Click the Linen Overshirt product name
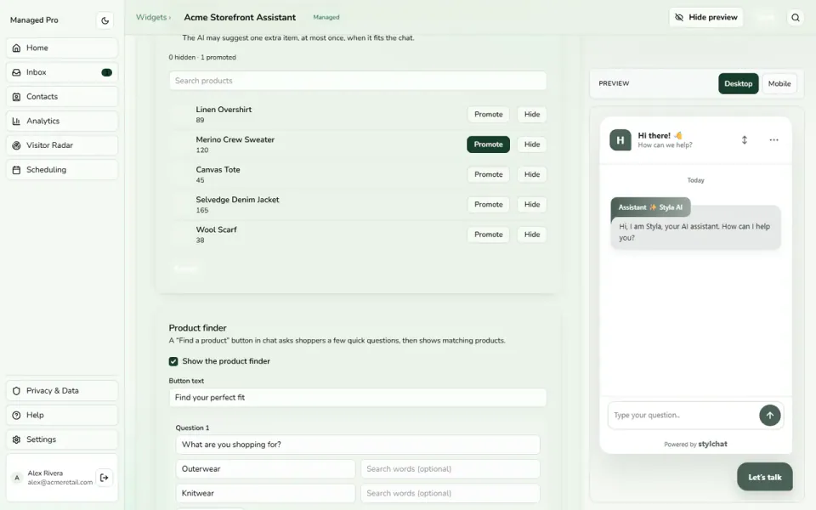The width and height of the screenshot is (816, 510). pos(224,110)
